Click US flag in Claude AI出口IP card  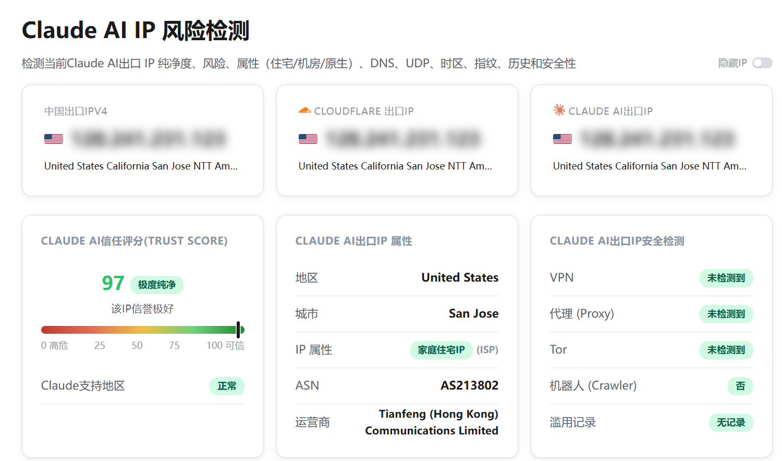point(563,139)
